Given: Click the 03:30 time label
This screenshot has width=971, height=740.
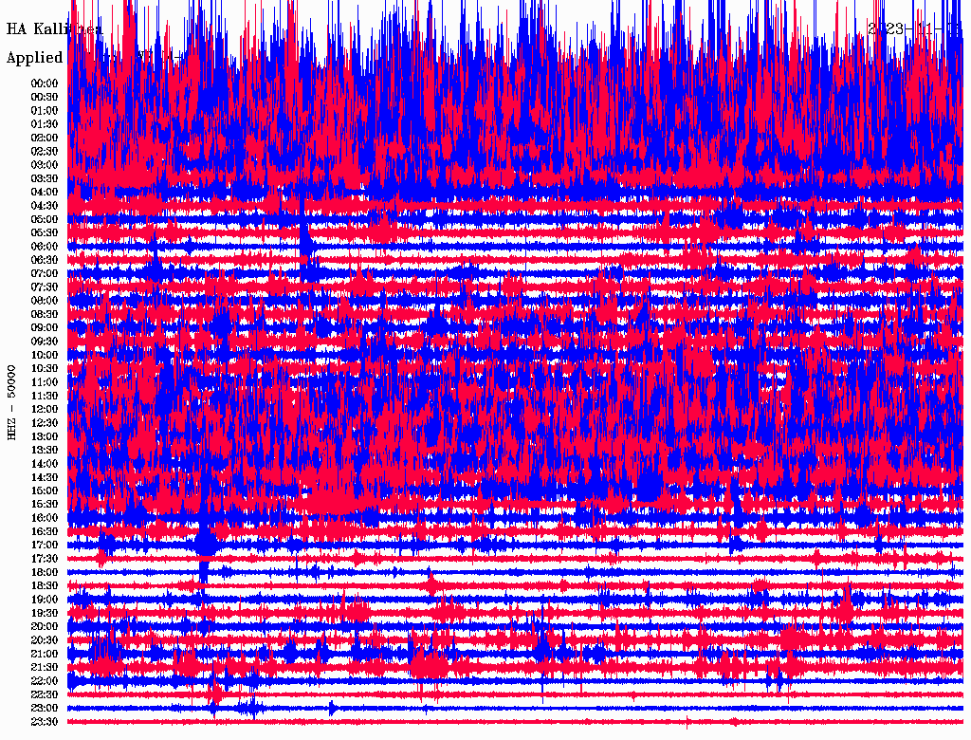Looking at the screenshot, I should [45, 178].
